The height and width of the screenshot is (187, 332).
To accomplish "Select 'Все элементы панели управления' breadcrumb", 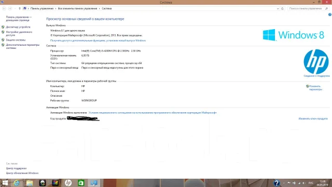I will 77,9.
